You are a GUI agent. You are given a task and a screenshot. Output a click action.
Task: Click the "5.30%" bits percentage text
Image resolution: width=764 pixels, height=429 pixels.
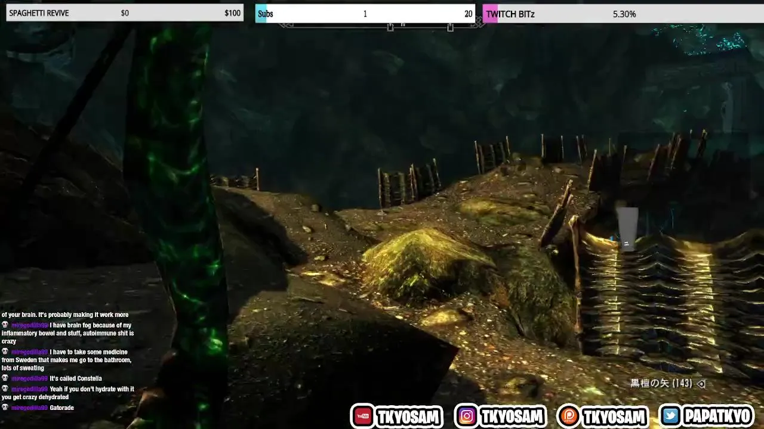(624, 14)
